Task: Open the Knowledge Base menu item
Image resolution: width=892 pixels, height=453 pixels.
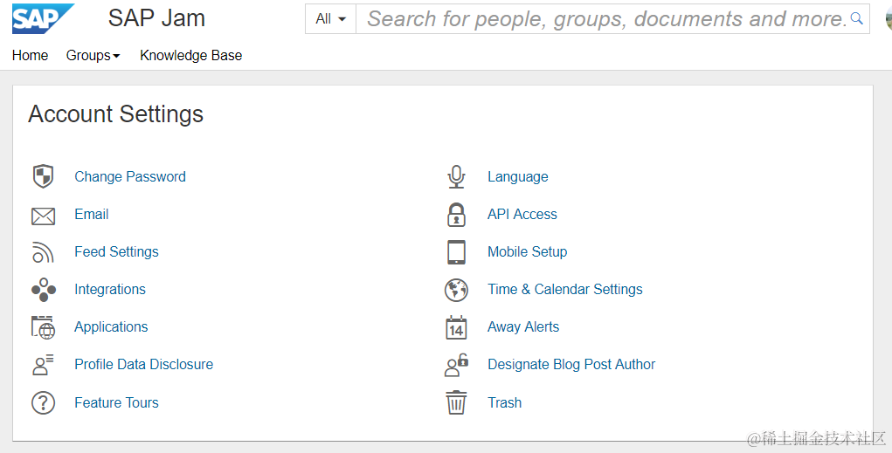Action: [190, 55]
